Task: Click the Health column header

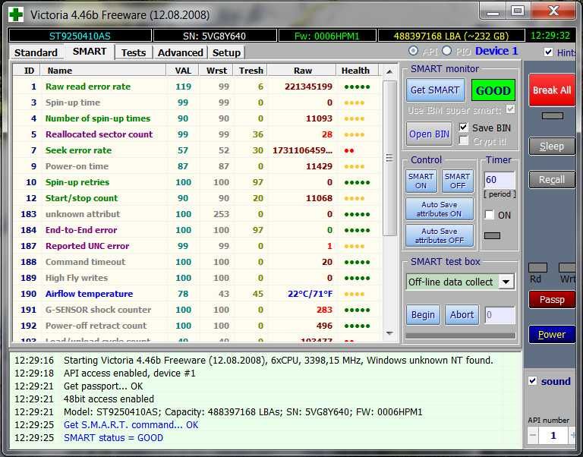Action: point(355,71)
